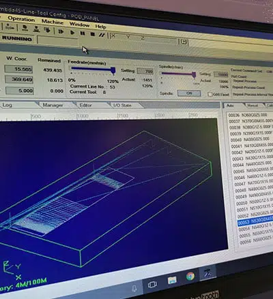Switch to the Manager tab
The image size is (273, 299).
[53, 105]
